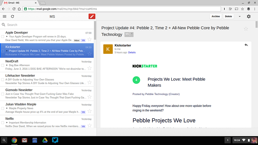
Task: Open Pebble Technology (Creator) link
Action: click(x=162, y=94)
